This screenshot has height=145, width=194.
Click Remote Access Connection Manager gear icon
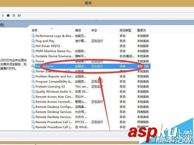[x=33, y=102]
